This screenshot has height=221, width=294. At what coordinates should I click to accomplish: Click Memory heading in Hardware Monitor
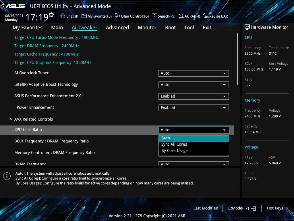252,100
